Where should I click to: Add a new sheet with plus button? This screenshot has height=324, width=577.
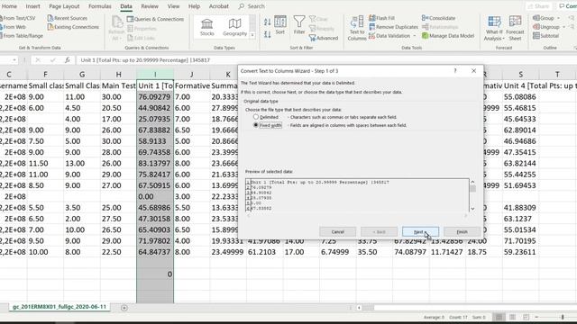124,308
